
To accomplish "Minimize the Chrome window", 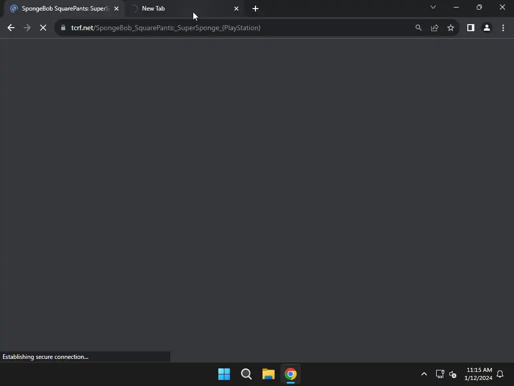I will click(x=456, y=7).
